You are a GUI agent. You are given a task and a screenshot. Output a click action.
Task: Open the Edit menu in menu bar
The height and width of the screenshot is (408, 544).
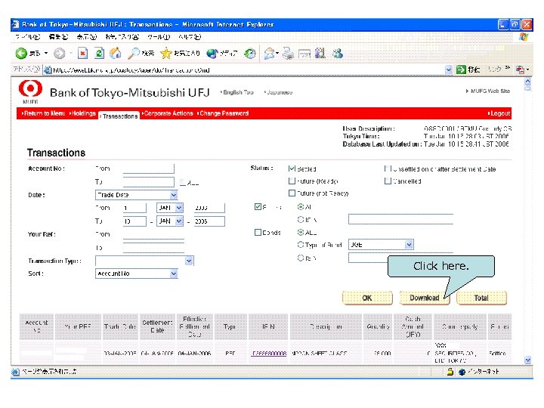(58, 36)
